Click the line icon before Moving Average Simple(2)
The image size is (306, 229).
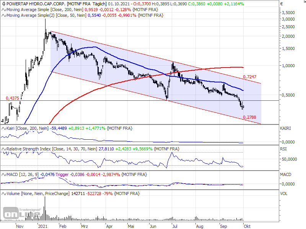pos(4,15)
